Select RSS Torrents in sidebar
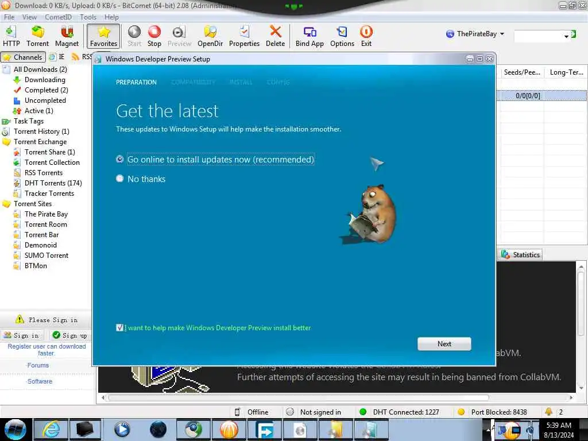This screenshot has width=588, height=441. (44, 172)
